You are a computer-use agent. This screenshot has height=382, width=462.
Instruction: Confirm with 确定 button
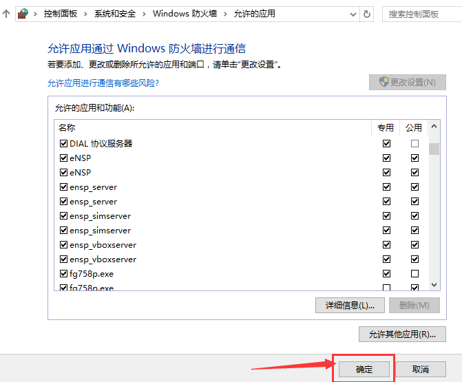pos(364,369)
